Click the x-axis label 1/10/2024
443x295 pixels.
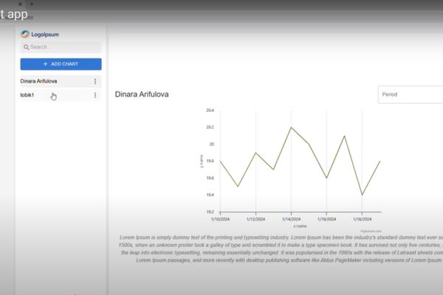220,219
